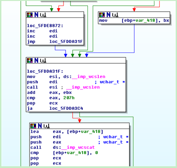Viewport: 177px width, 168px height.
Task: Select the 'push eax' instruction
Action: pos(80,142)
